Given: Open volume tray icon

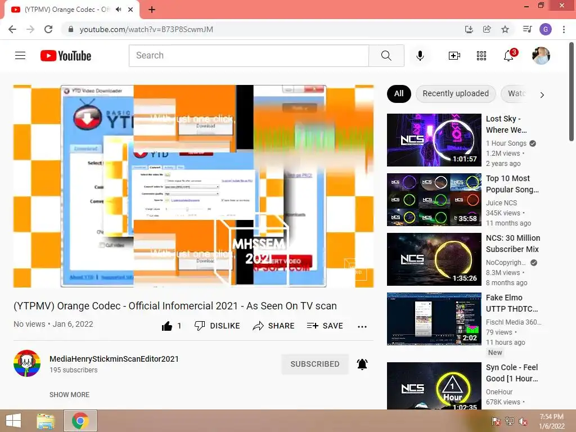Looking at the screenshot, I should [x=523, y=421].
